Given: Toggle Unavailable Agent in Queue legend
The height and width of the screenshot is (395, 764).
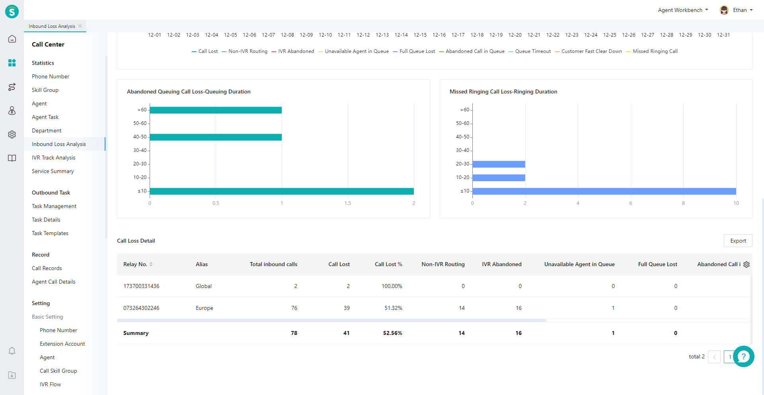Looking at the screenshot, I should [353, 51].
